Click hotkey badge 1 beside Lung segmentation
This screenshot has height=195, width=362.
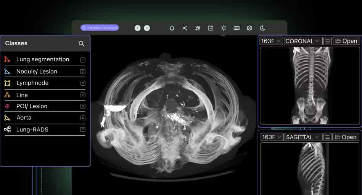[83, 60]
